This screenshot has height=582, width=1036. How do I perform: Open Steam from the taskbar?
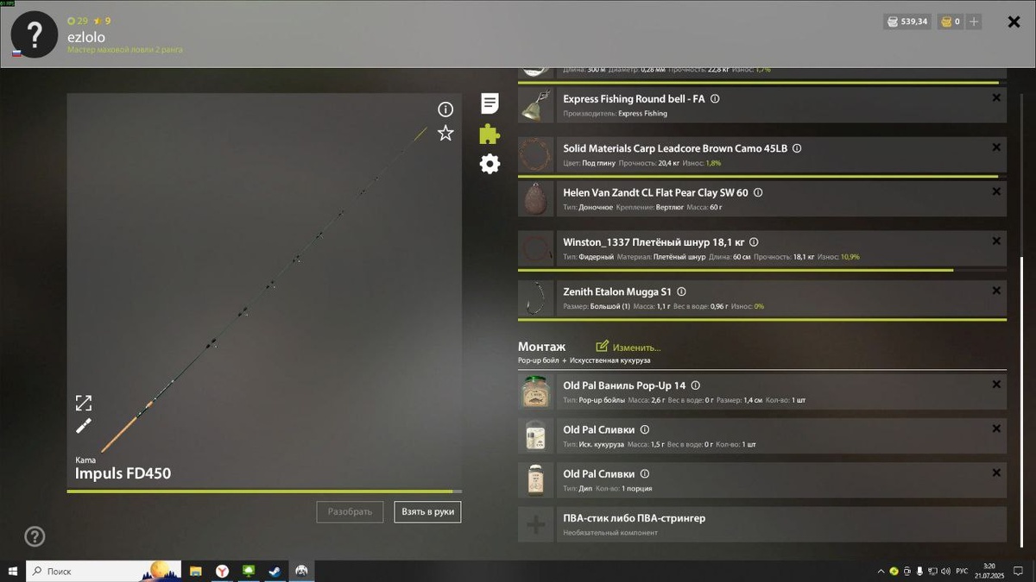275,571
